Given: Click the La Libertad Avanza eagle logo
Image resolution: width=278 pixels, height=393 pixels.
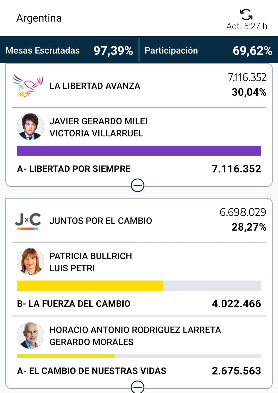Looking at the screenshot, I should point(28,86).
